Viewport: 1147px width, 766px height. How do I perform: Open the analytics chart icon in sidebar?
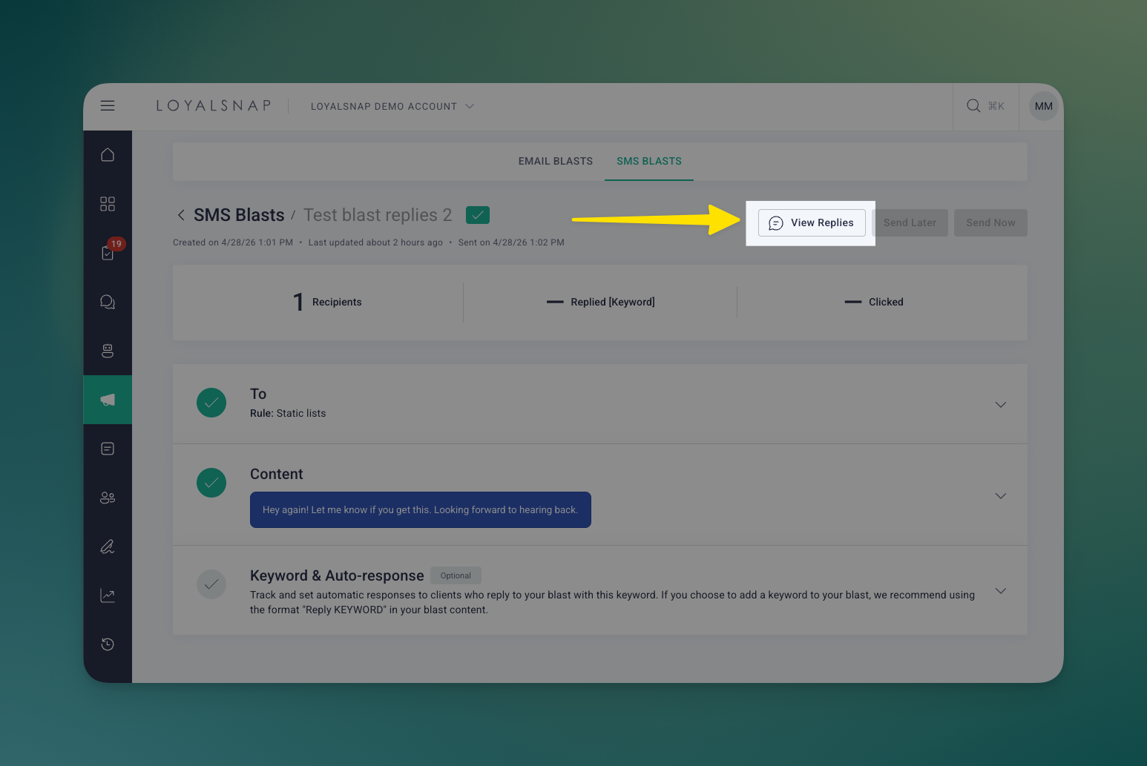coord(108,595)
